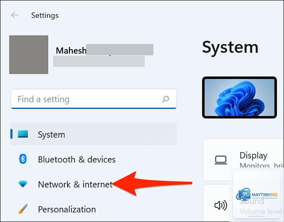Click the speaker Sound icon
This screenshot has height=222, width=284.
(221, 205)
